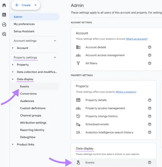Image resolution: width=162 pixels, height=167 pixels.
Task: Open Events in Data display card
Action: [90, 163]
